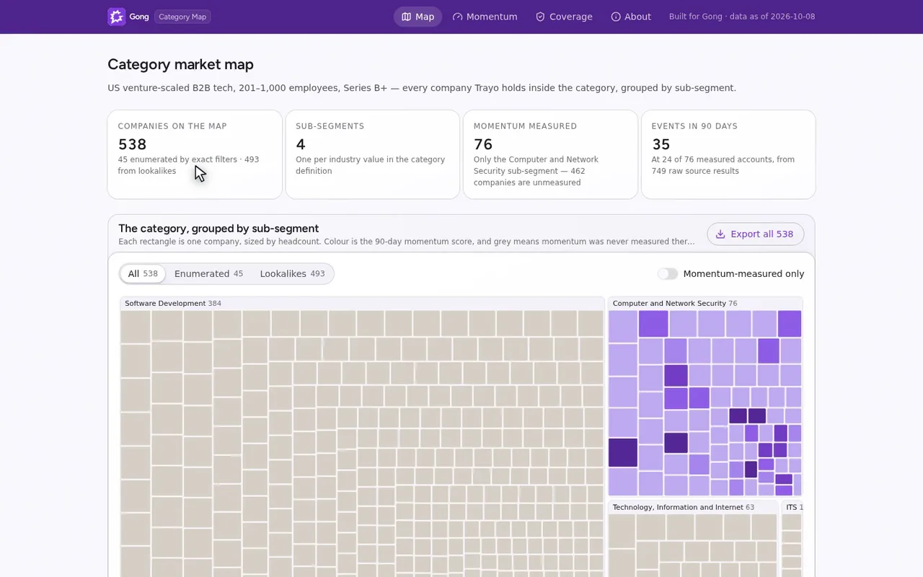Click the Events in 90 Days card
This screenshot has width=923, height=577.
[728, 154]
